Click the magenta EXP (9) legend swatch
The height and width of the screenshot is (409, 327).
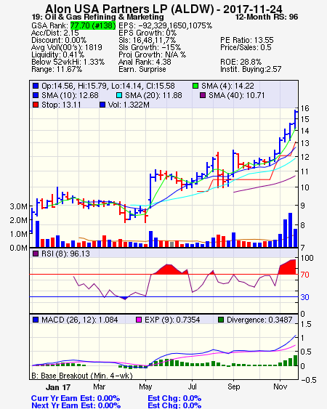click(x=139, y=320)
